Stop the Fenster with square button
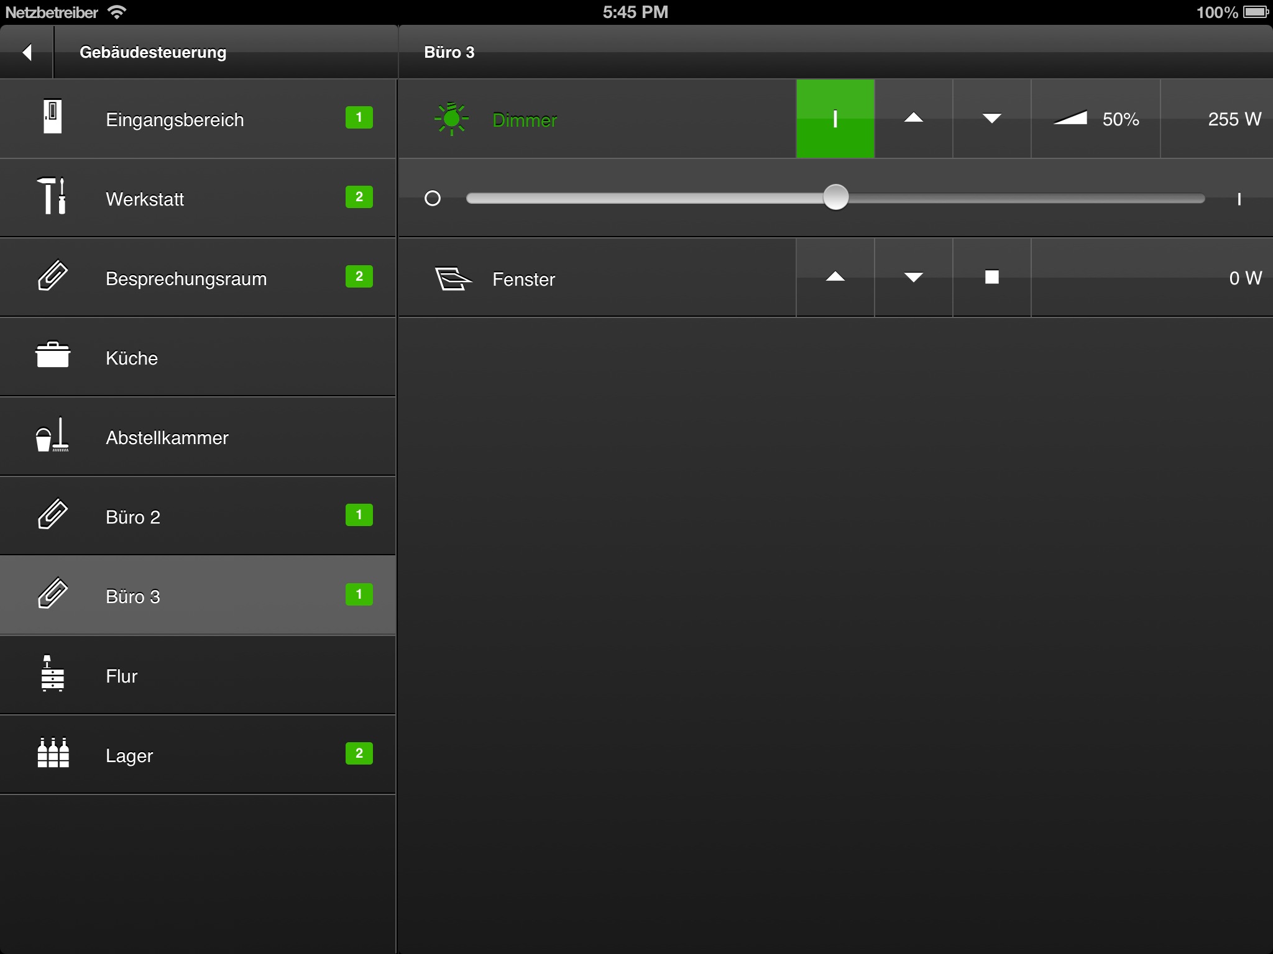 tap(992, 278)
